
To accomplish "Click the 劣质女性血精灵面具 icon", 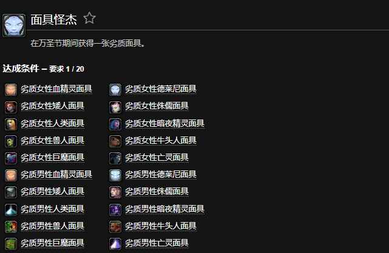I will point(11,90).
